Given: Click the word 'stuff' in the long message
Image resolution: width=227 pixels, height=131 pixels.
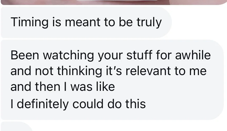Looking at the screenshot, I should (x=140, y=55).
